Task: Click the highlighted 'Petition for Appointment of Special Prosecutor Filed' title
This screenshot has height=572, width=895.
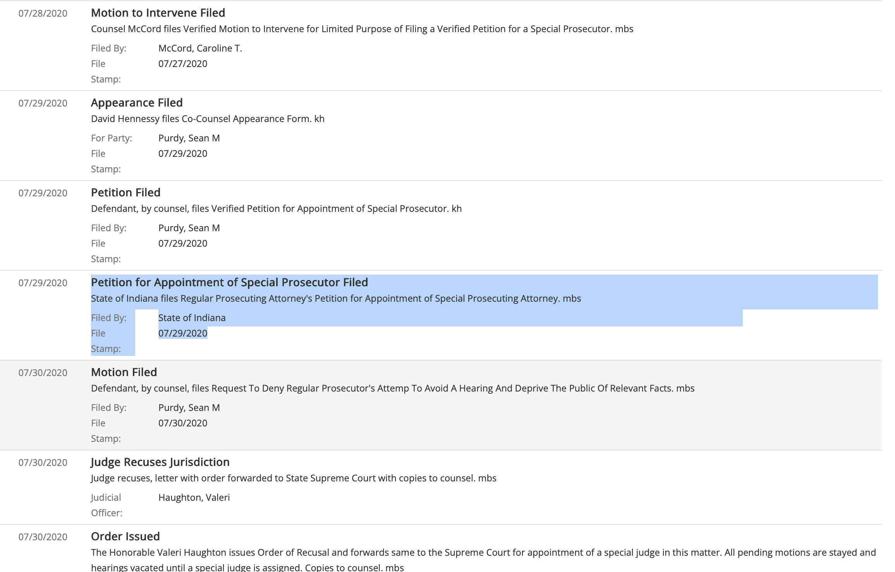Action: (x=229, y=282)
